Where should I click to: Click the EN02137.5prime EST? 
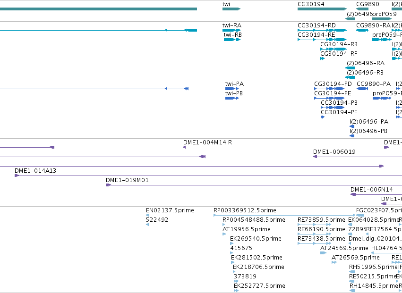click(147, 216)
